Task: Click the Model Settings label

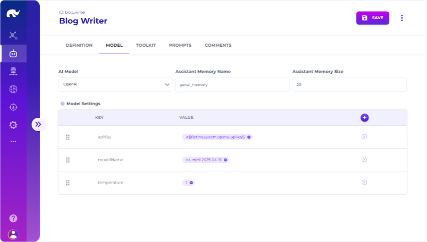Action: point(83,103)
